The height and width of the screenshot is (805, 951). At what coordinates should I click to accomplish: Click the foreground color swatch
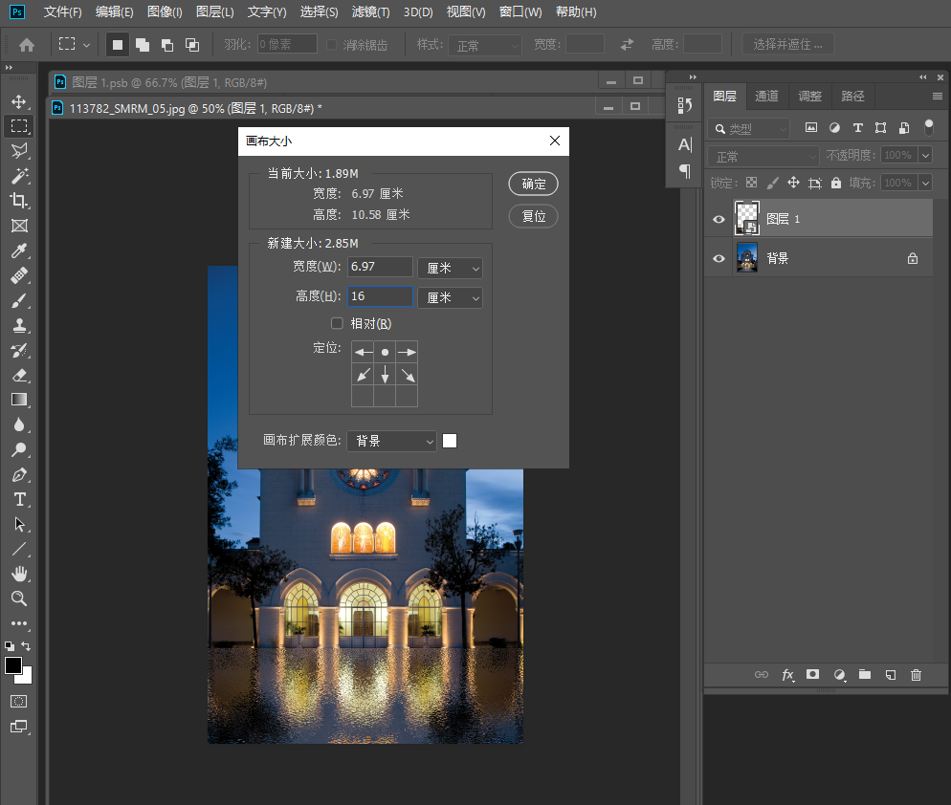13,665
